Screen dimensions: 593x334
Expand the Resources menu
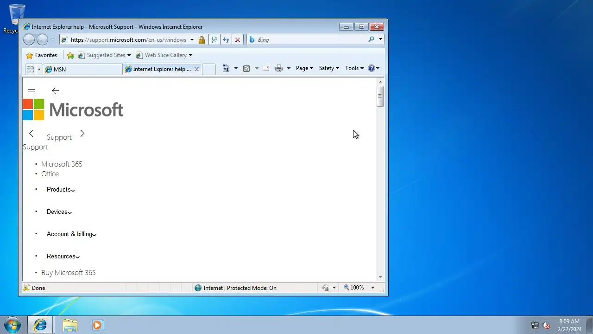[x=63, y=256]
